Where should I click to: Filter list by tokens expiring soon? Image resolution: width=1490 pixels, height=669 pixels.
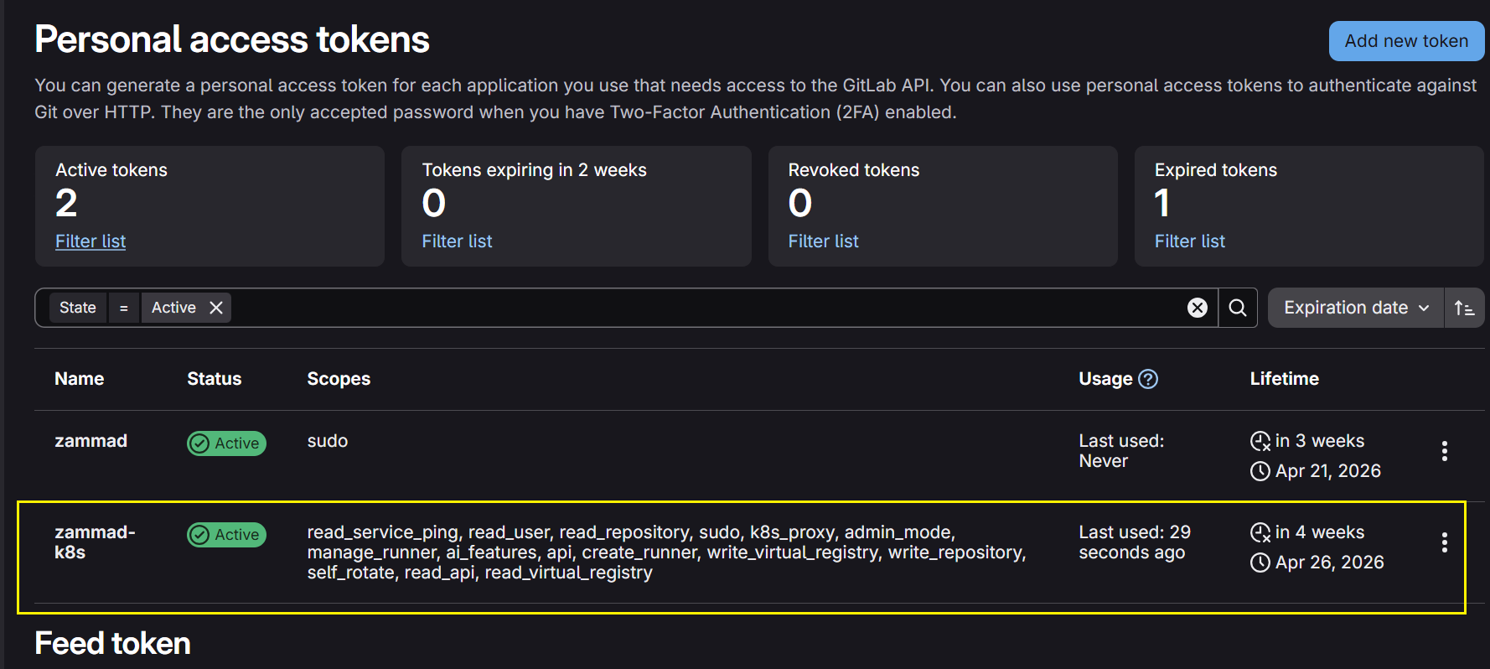457,241
